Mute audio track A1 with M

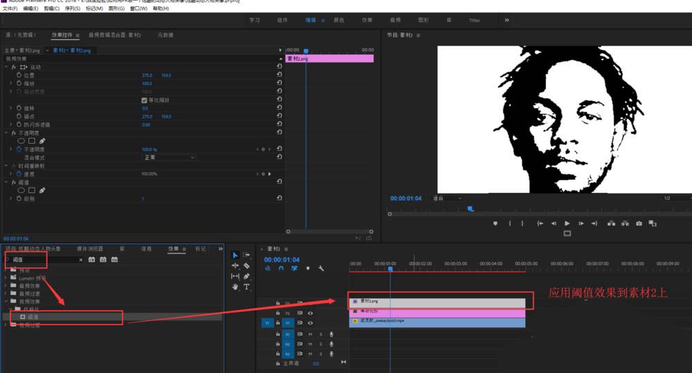pos(311,335)
